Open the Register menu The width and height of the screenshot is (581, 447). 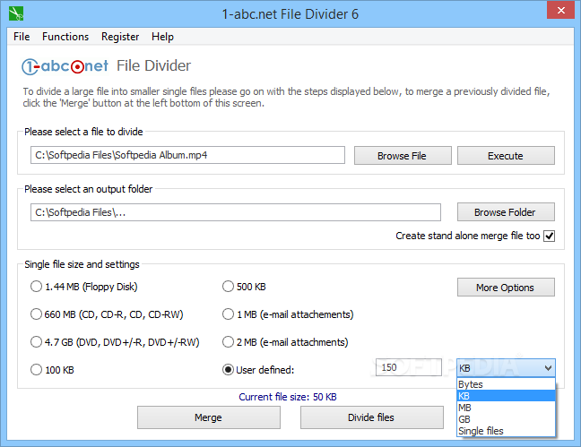coord(120,37)
